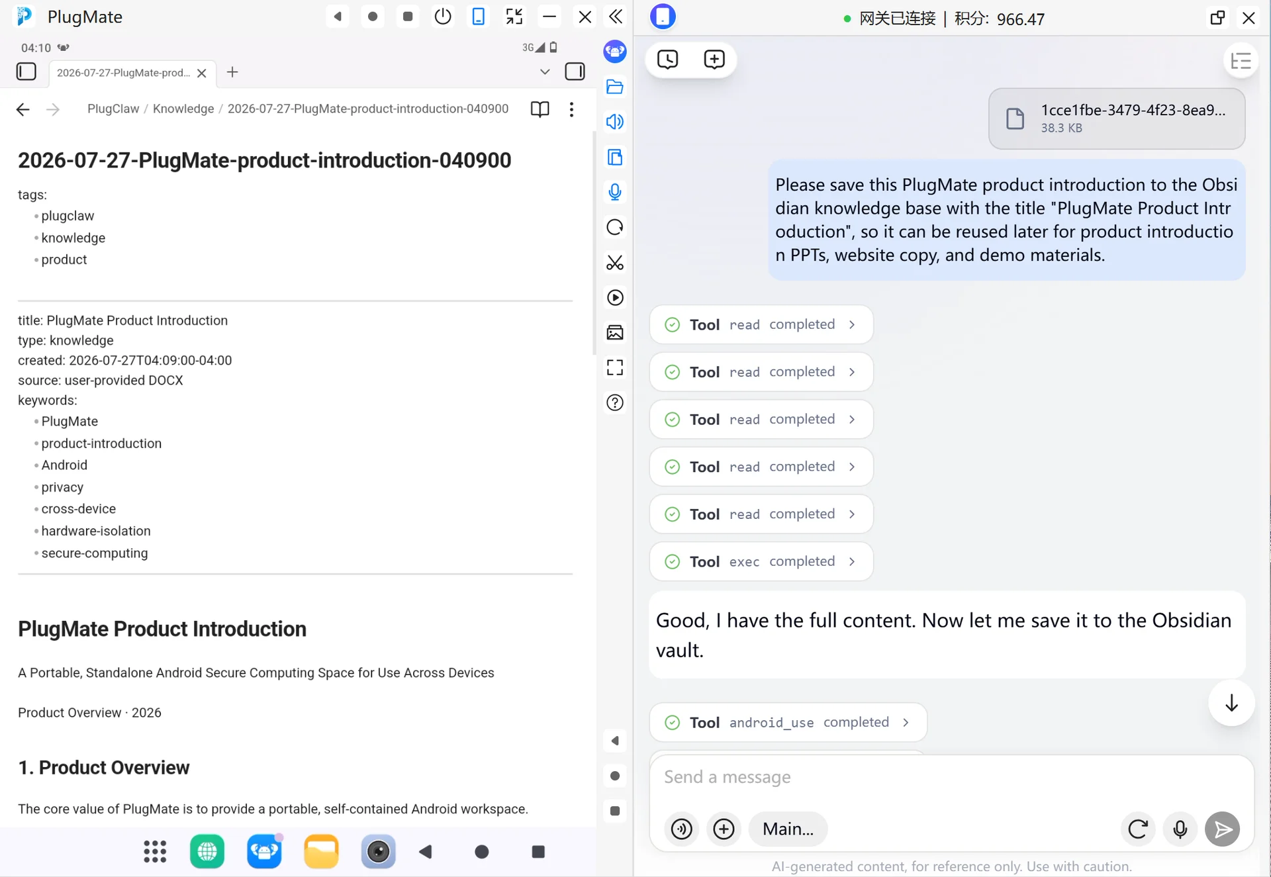Click the voice wave icon beside plus button
The width and height of the screenshot is (1271, 877).
click(681, 829)
